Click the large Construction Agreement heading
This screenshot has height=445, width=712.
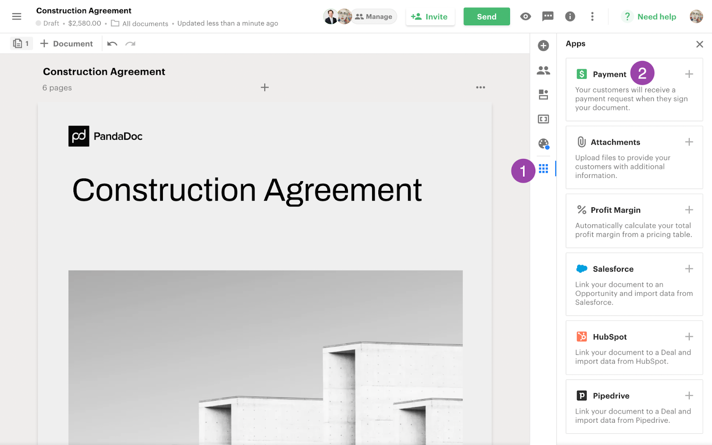click(x=247, y=190)
